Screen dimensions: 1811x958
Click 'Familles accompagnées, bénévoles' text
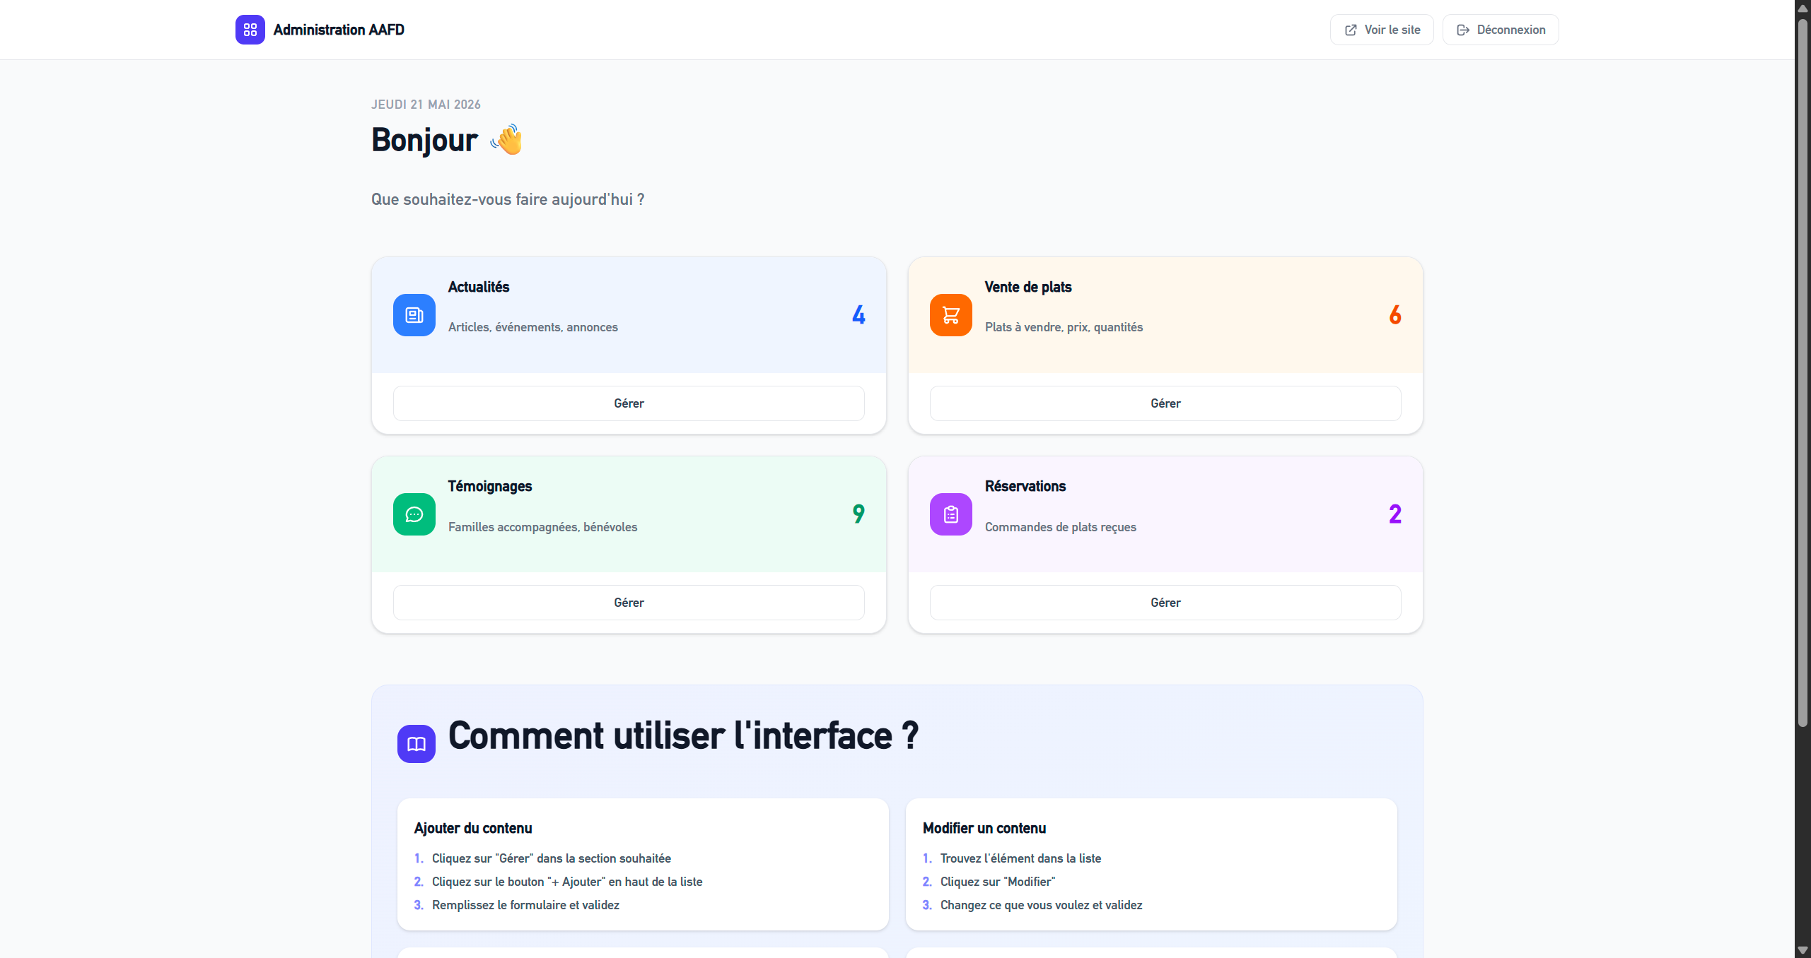[x=543, y=527]
